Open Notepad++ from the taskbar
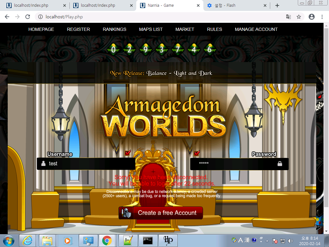This screenshot has width=329, height=247. (128, 241)
